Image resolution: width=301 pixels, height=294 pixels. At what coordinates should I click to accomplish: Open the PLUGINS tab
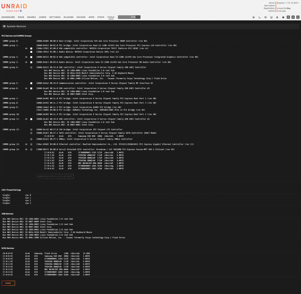(x=69, y=17)
